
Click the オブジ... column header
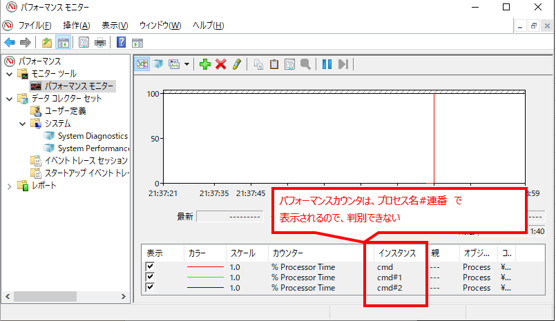pos(479,253)
